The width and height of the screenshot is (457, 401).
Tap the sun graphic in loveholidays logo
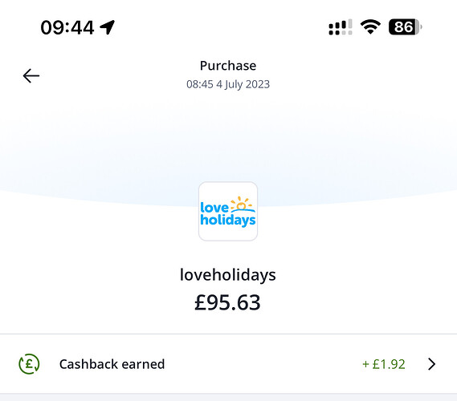coord(242,204)
